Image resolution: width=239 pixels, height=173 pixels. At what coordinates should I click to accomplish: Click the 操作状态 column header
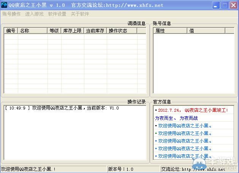[x=122, y=31]
